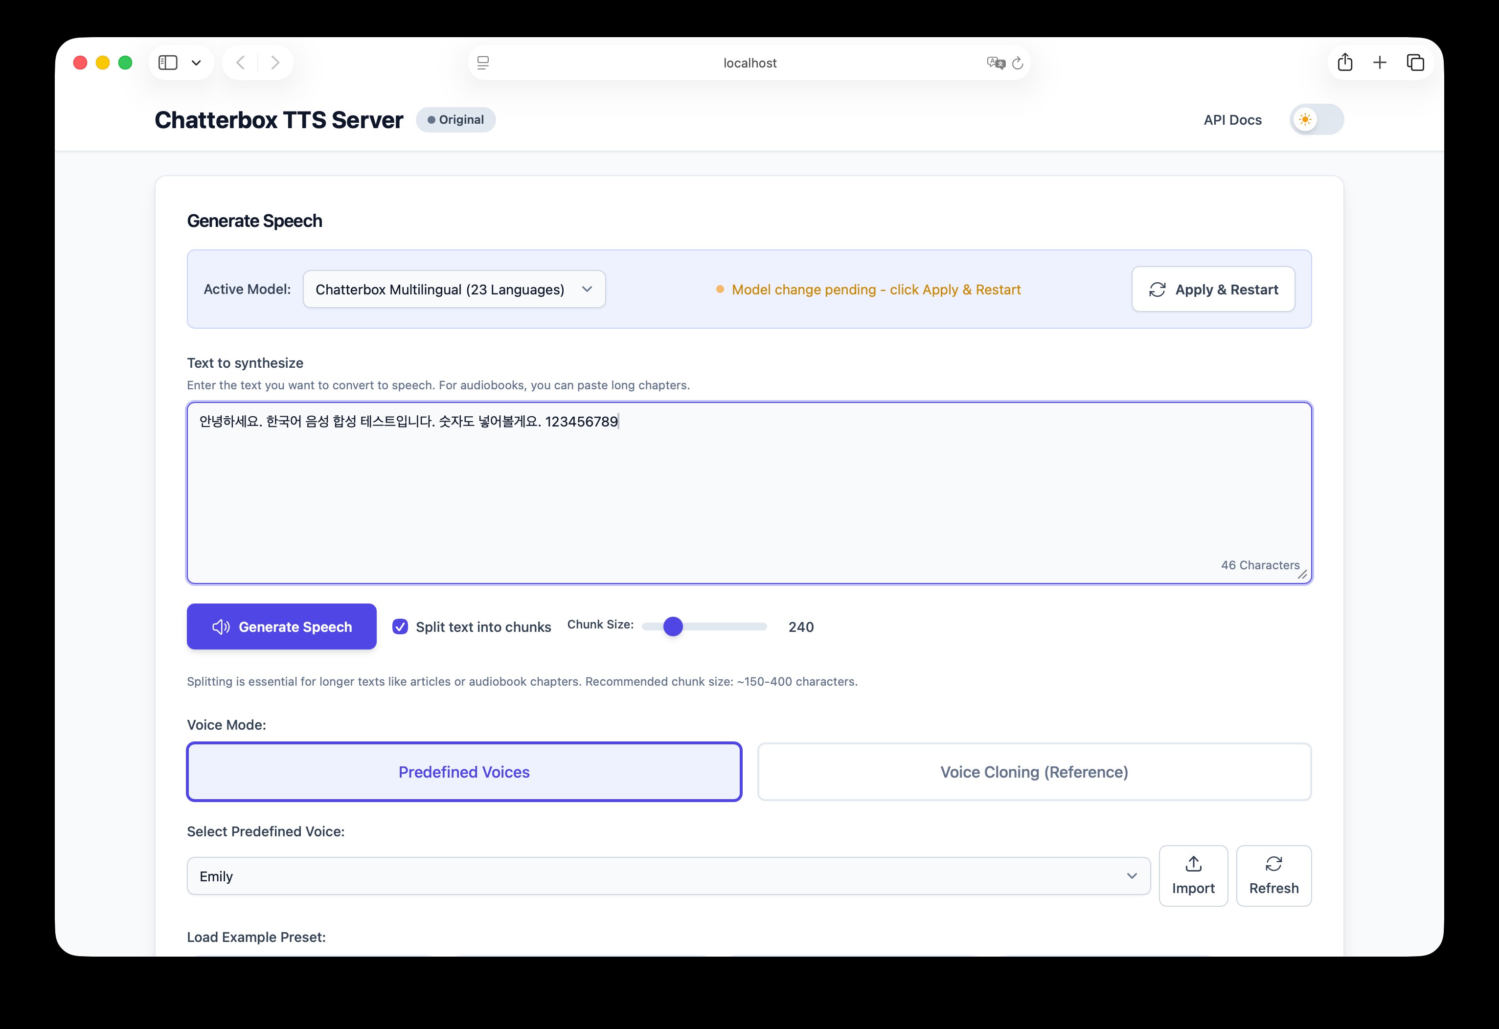This screenshot has height=1029, width=1499.
Task: Toggle the Safari sidebar icon
Action: pyautogui.click(x=168, y=63)
